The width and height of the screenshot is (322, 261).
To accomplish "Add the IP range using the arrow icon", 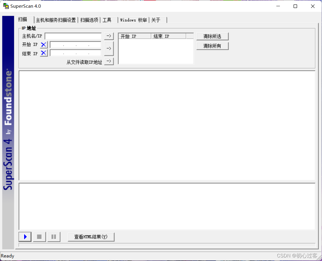I will (x=109, y=48).
